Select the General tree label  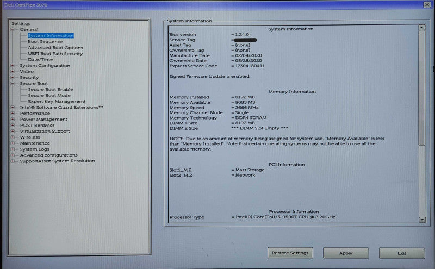coord(29,29)
